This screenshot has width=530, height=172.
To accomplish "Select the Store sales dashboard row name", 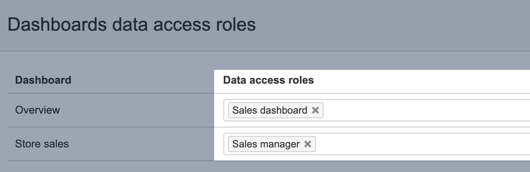I will pos(42,144).
